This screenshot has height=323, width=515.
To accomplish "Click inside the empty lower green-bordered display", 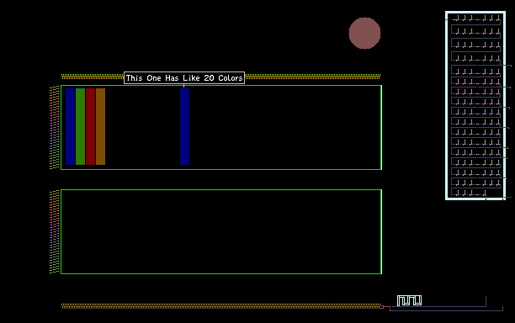I will tap(221, 232).
